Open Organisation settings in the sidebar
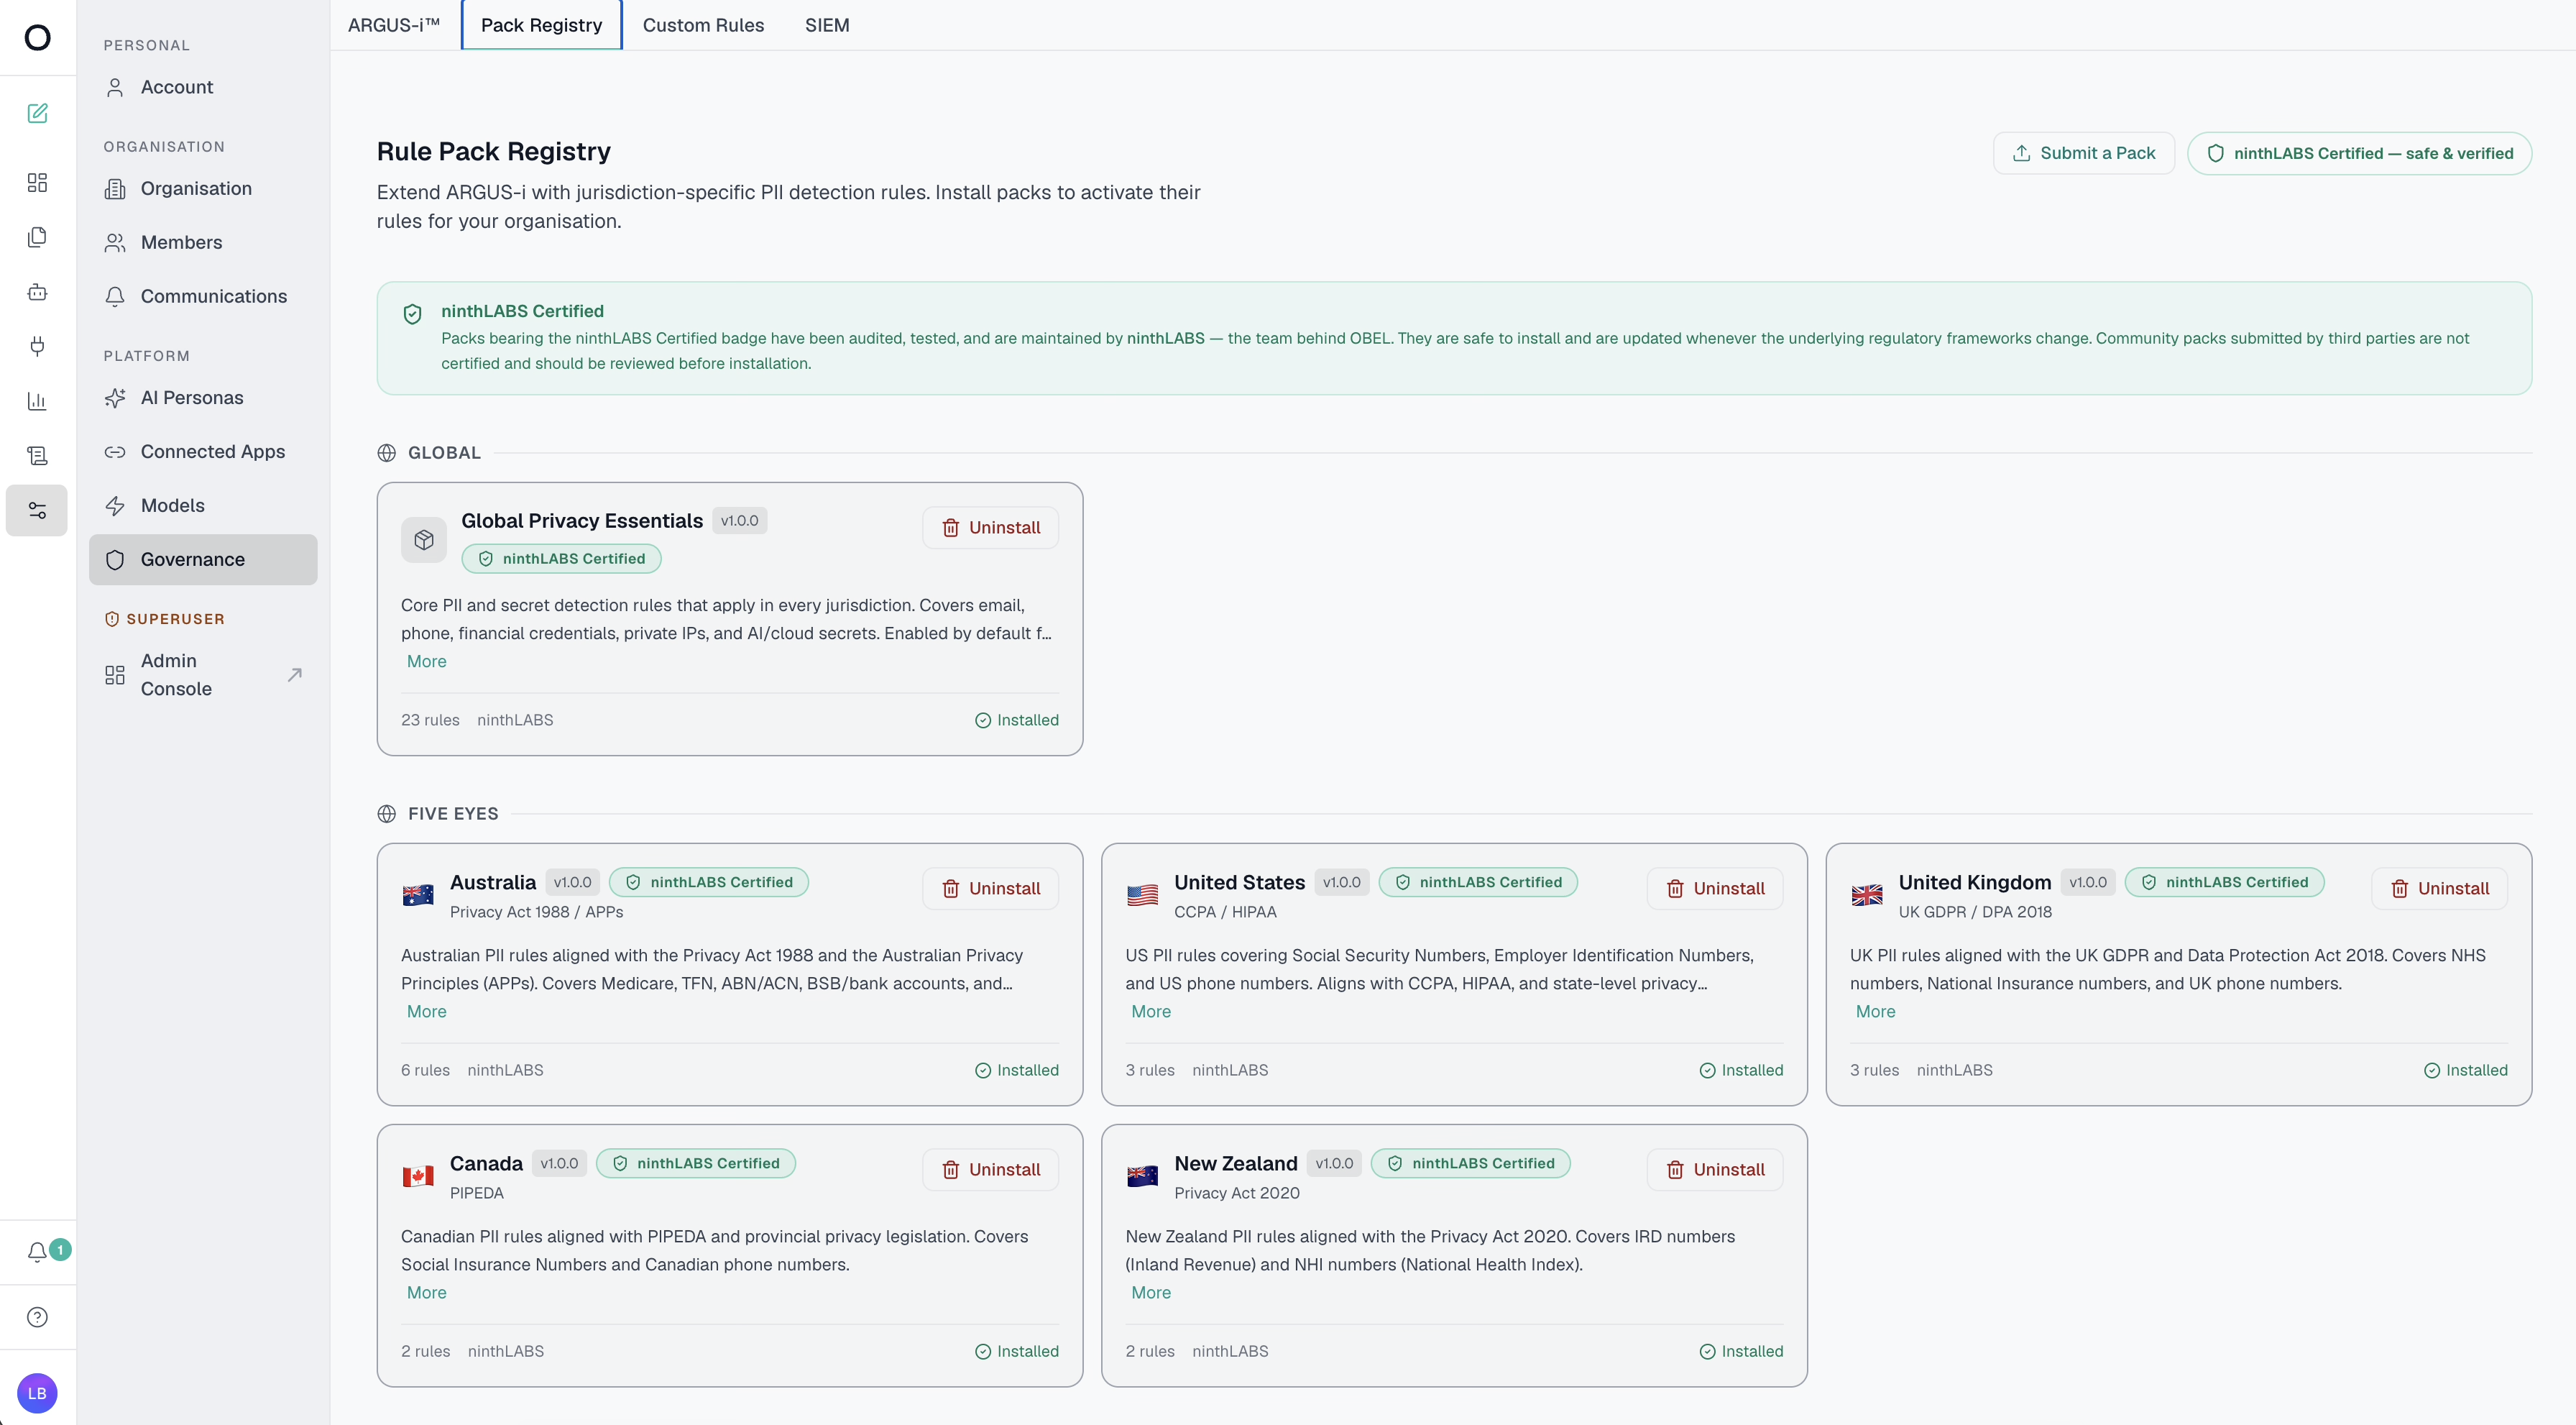This screenshot has height=1425, width=2576. [x=203, y=188]
